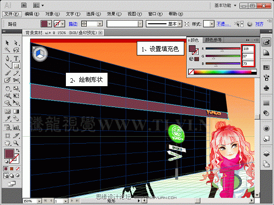Open the Color panel icon in dock
The image size is (274, 205).
coord(266,43)
